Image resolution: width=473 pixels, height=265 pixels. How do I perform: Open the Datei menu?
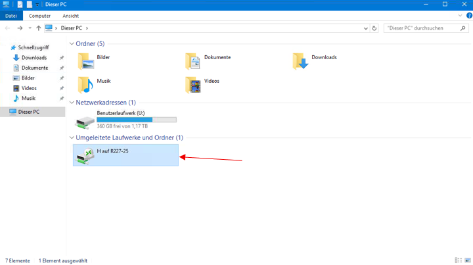[x=11, y=16]
